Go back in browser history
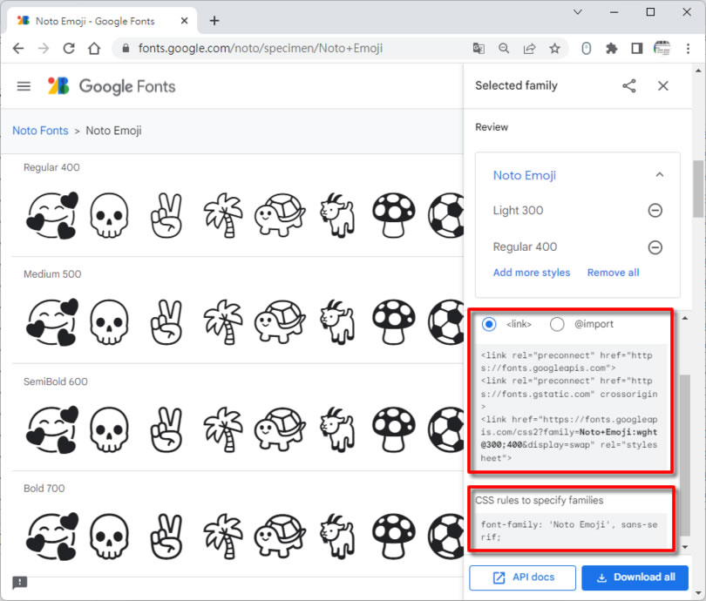 click(18, 48)
